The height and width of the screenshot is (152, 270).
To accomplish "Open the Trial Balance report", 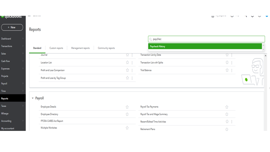I will pyautogui.click(x=146, y=70).
